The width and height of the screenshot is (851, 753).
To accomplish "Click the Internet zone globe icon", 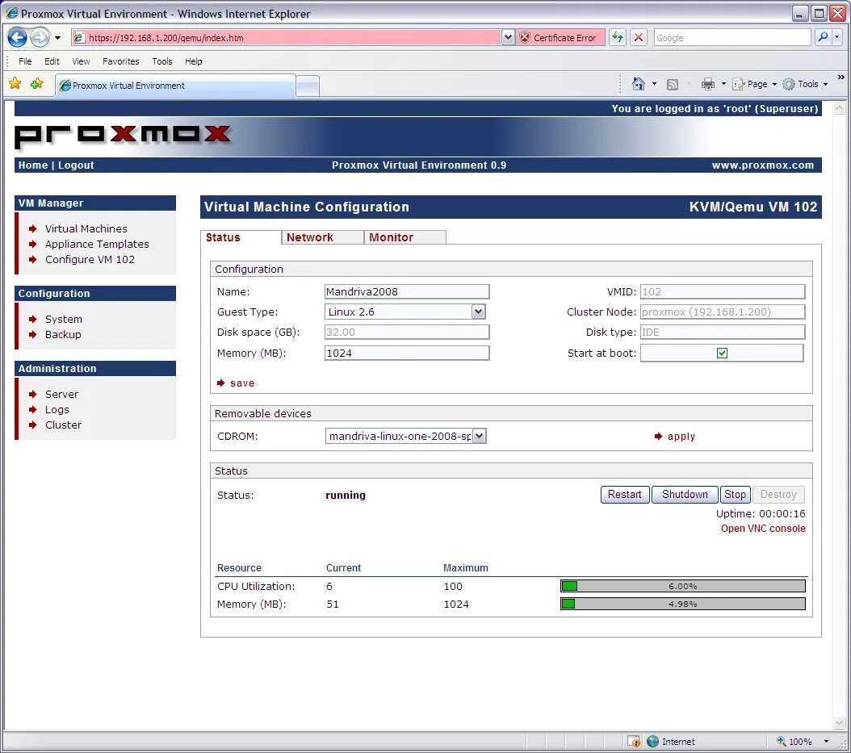I will tap(653, 741).
